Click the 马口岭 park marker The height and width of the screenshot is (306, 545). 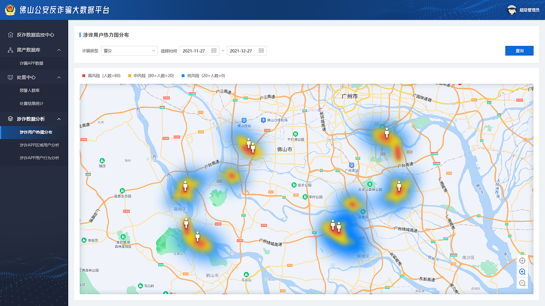click(x=141, y=286)
